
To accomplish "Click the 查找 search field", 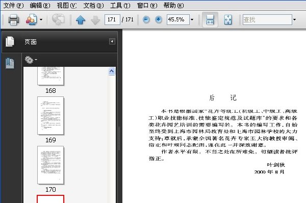I will click(267, 19).
